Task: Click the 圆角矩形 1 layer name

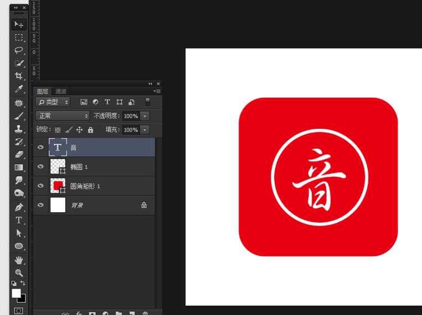Action: [x=85, y=186]
